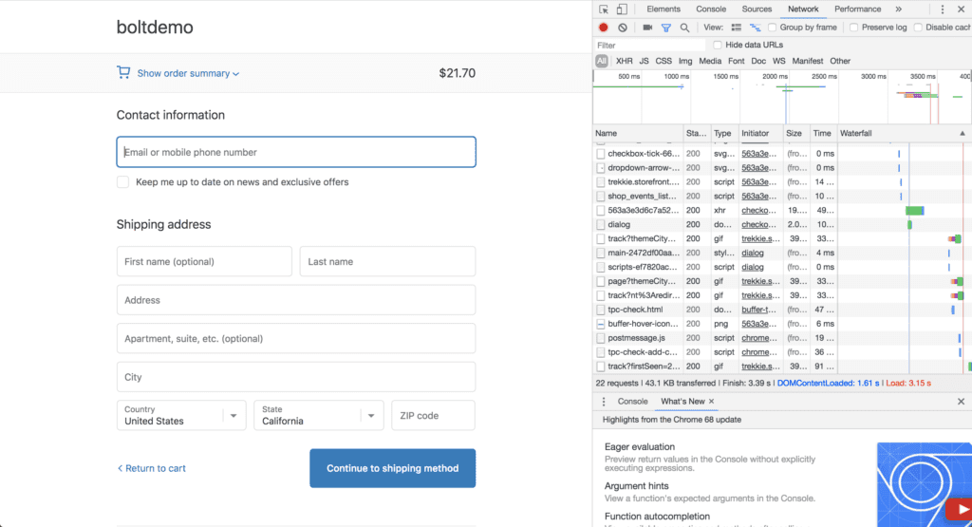
Task: Select the Network tab
Action: click(x=803, y=9)
